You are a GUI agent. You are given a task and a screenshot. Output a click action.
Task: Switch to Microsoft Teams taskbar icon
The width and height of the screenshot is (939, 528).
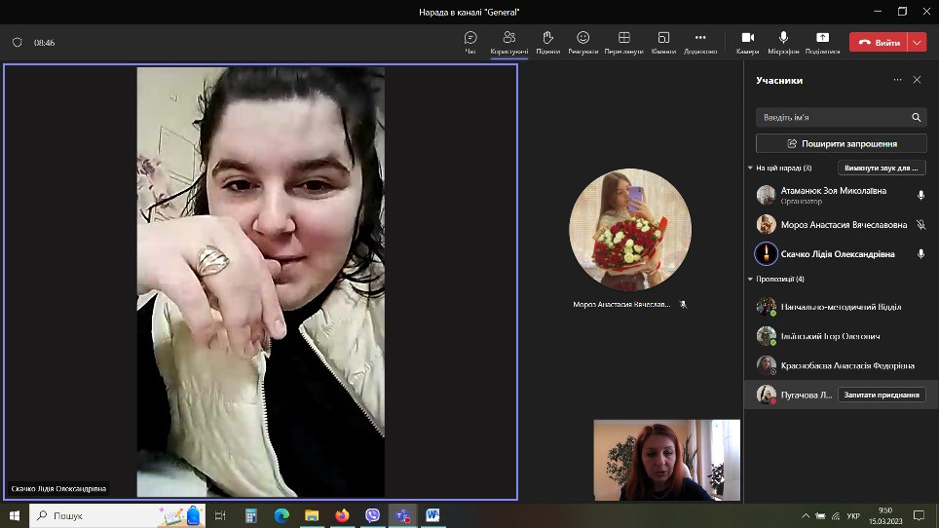[402, 515]
